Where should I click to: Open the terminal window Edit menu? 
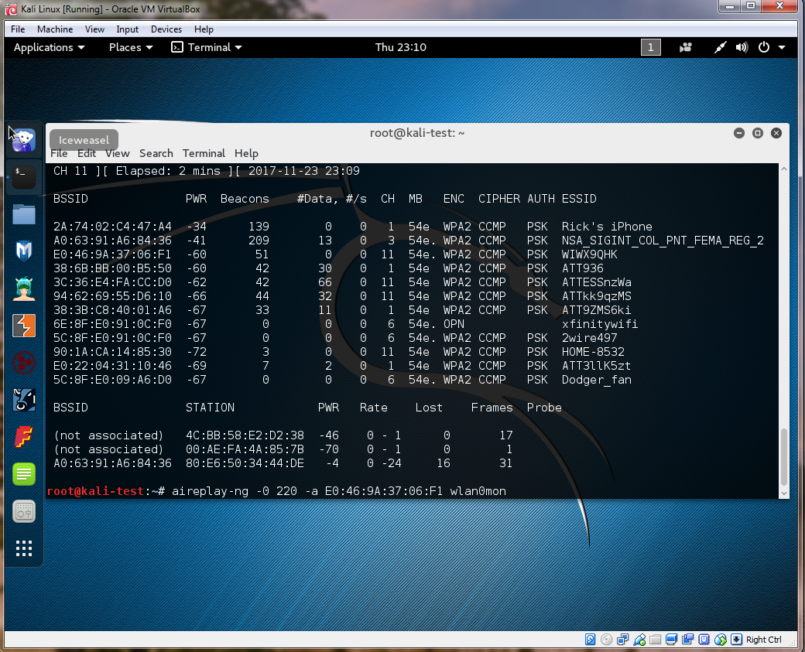click(86, 153)
